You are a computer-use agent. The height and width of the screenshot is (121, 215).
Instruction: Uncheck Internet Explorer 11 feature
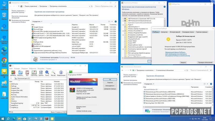click(x=125, y=27)
